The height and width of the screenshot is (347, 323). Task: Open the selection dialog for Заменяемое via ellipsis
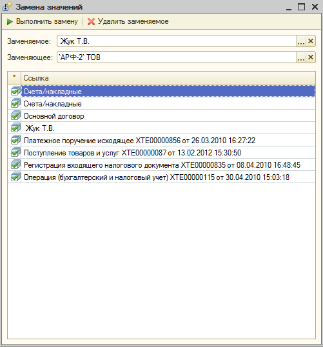click(x=301, y=41)
